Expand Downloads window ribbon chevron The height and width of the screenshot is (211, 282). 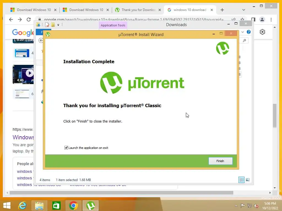tap(243, 32)
